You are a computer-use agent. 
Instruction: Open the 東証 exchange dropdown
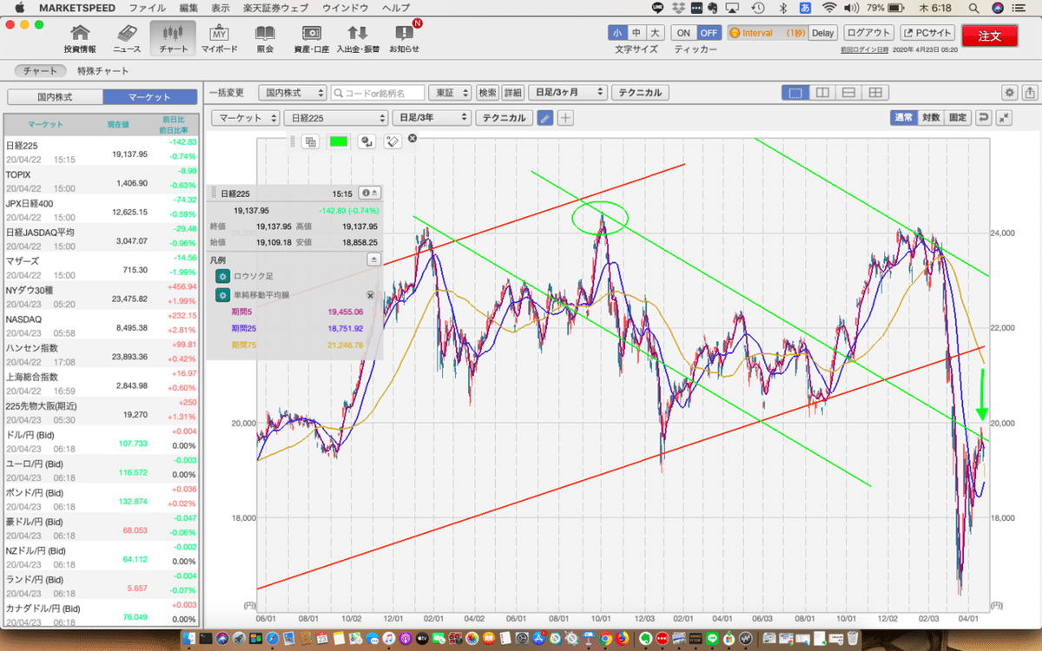coord(452,93)
